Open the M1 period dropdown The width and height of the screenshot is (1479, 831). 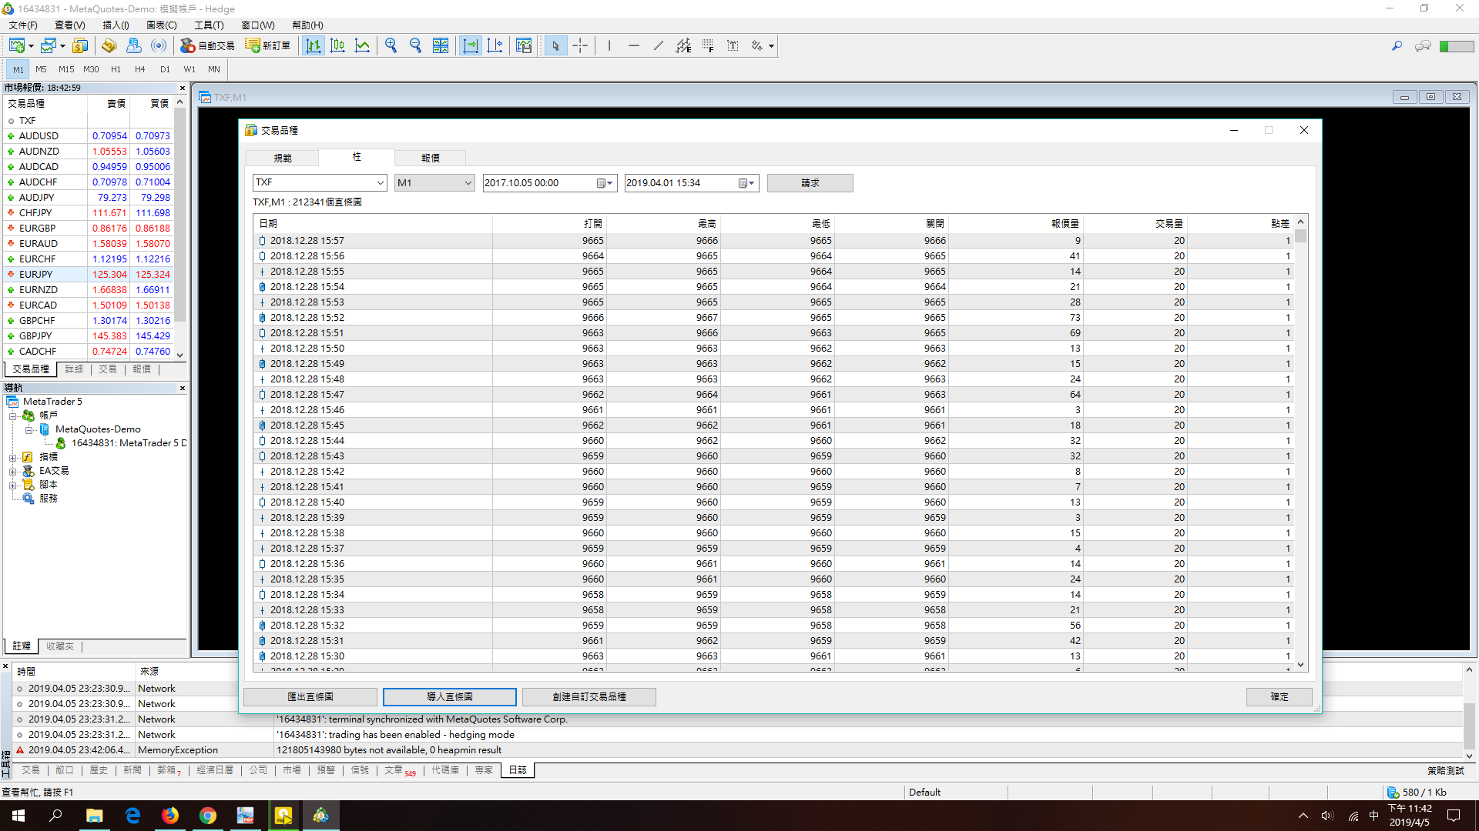[468, 183]
